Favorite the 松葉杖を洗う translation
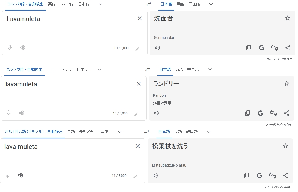Viewport: 298px width, 192px height. click(285, 146)
